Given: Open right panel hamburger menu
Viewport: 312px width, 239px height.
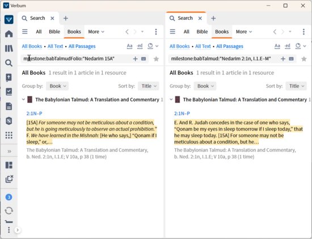Looking at the screenshot, I should pos(172,32).
